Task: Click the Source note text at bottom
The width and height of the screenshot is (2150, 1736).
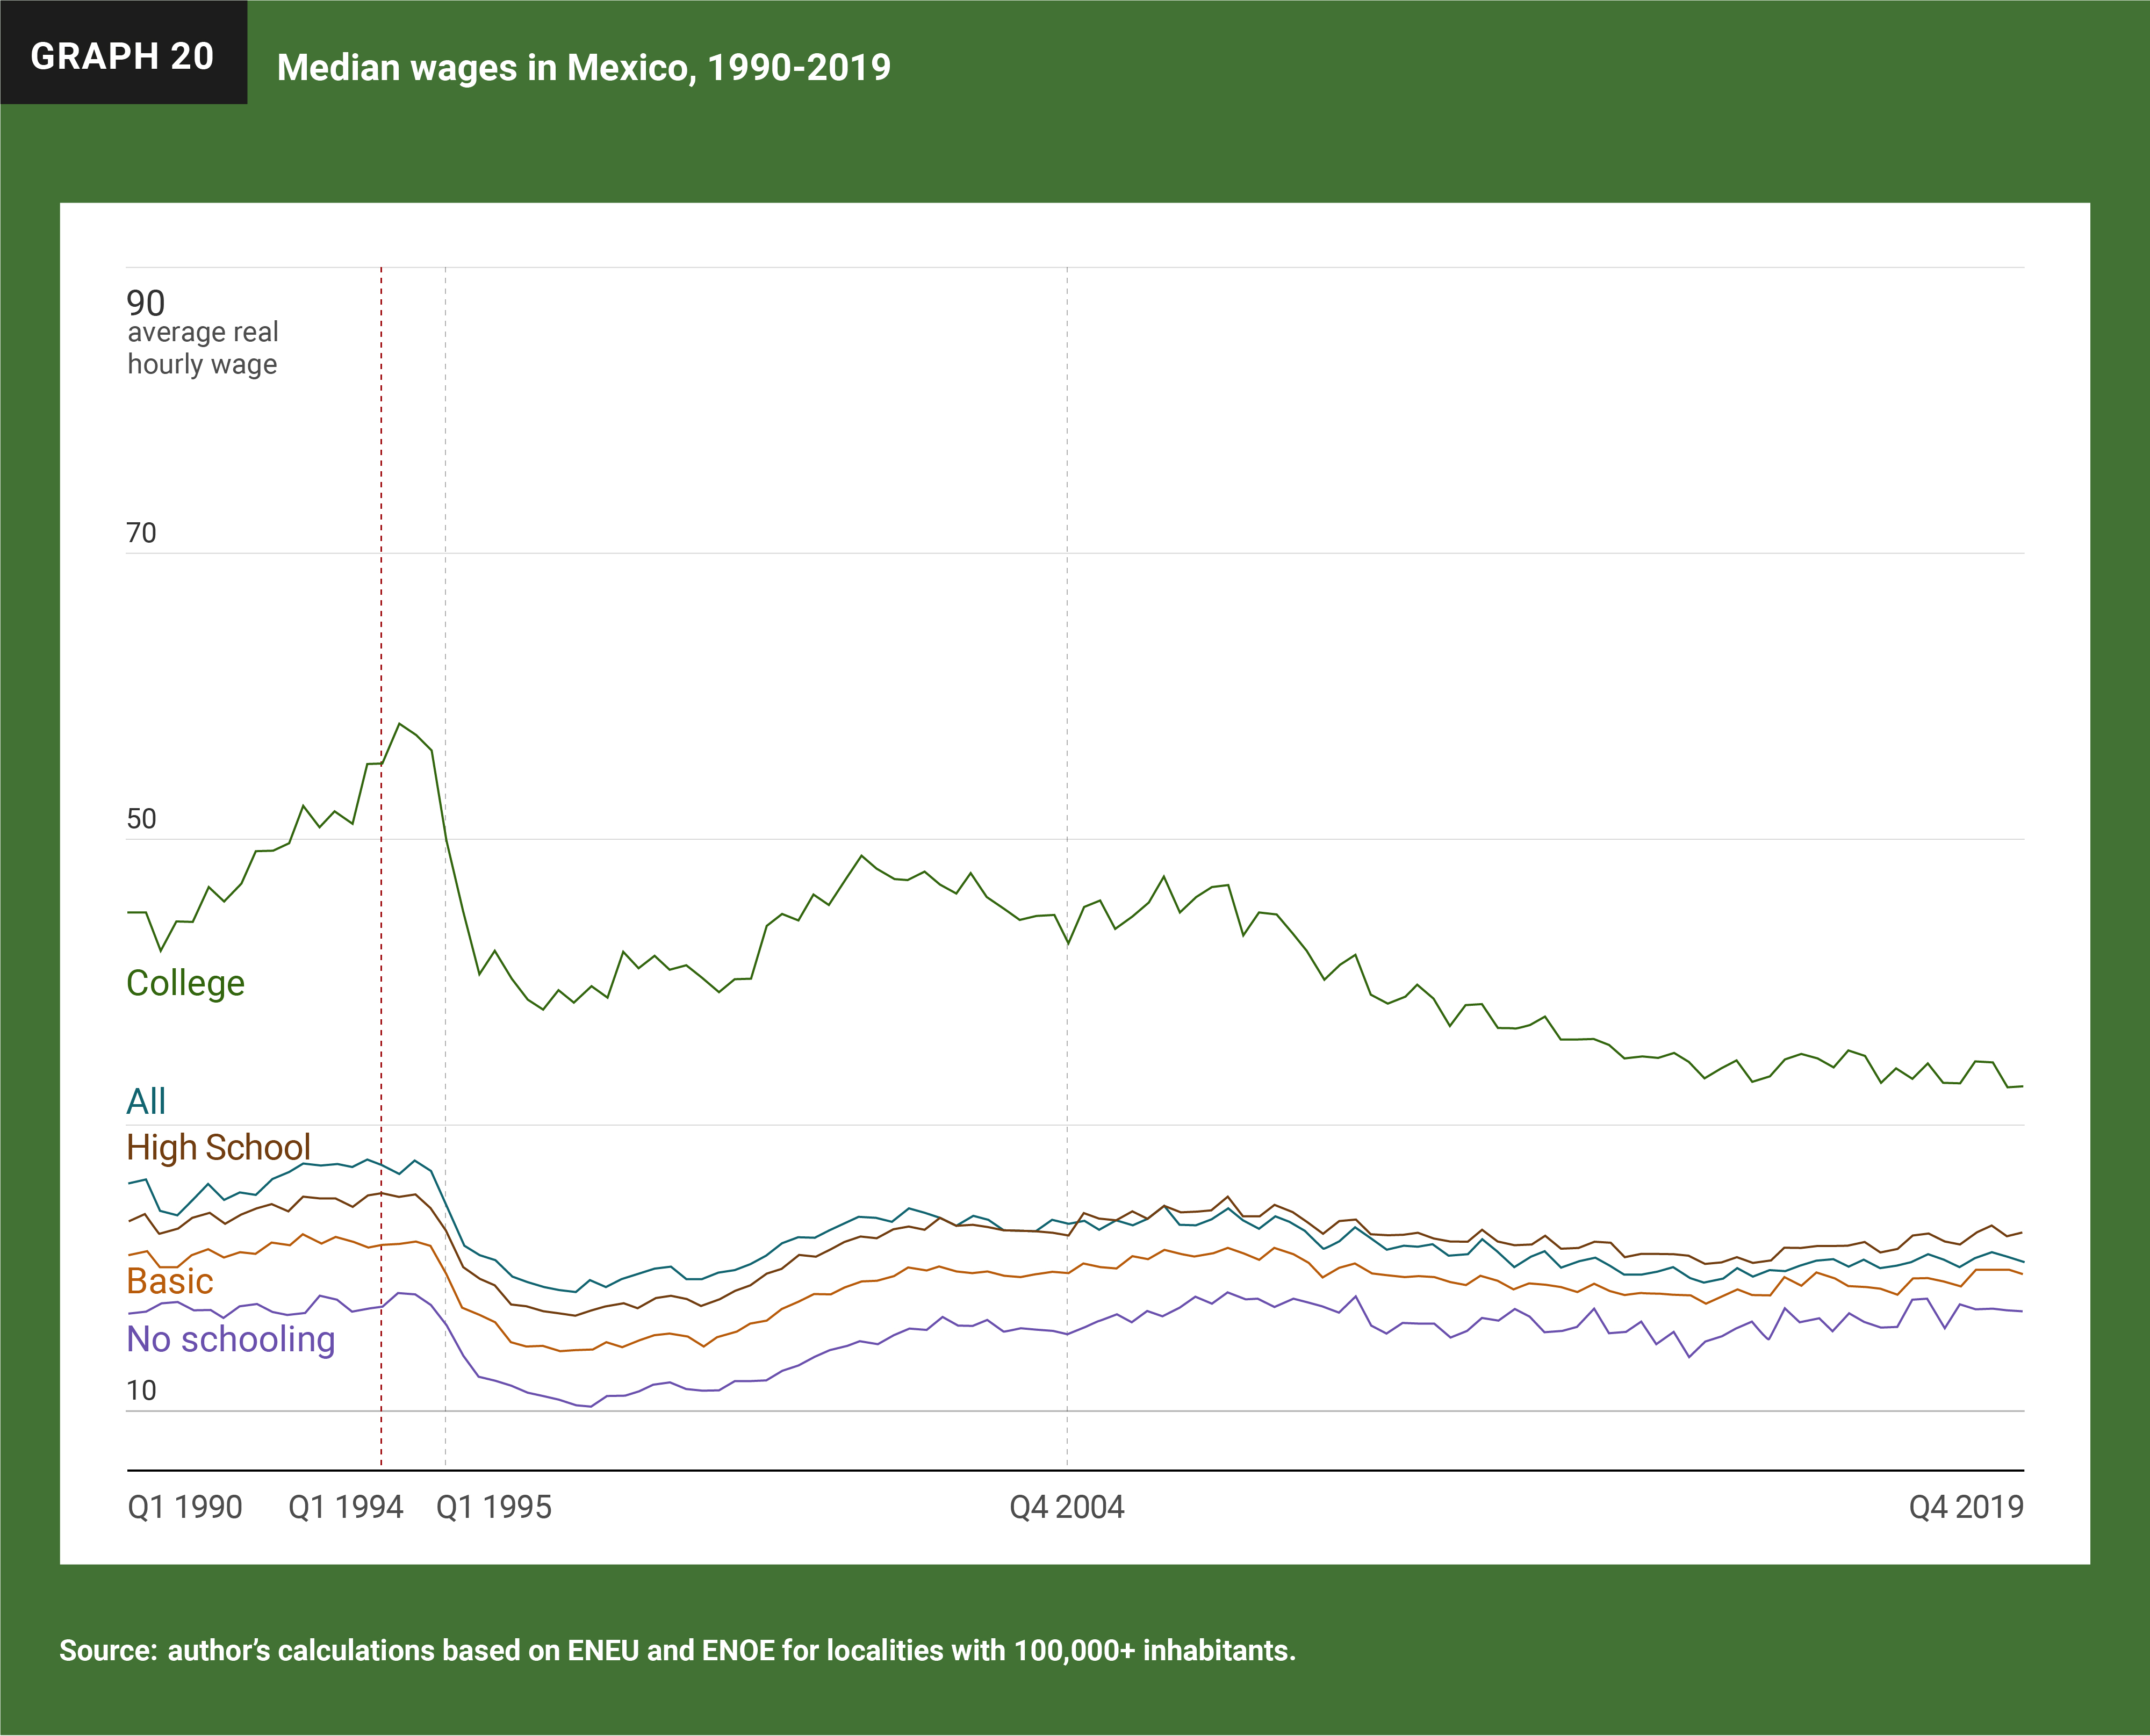Action: 677,1650
